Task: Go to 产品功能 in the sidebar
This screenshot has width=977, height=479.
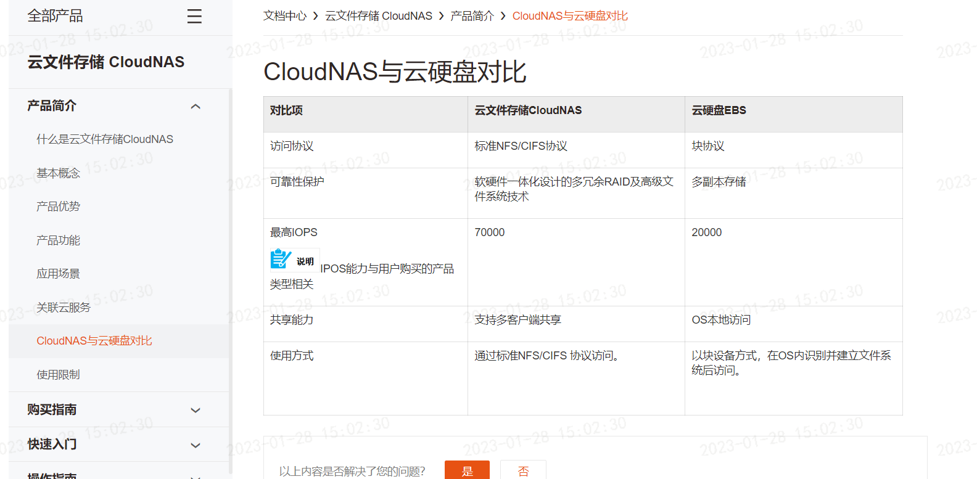Action: point(58,240)
